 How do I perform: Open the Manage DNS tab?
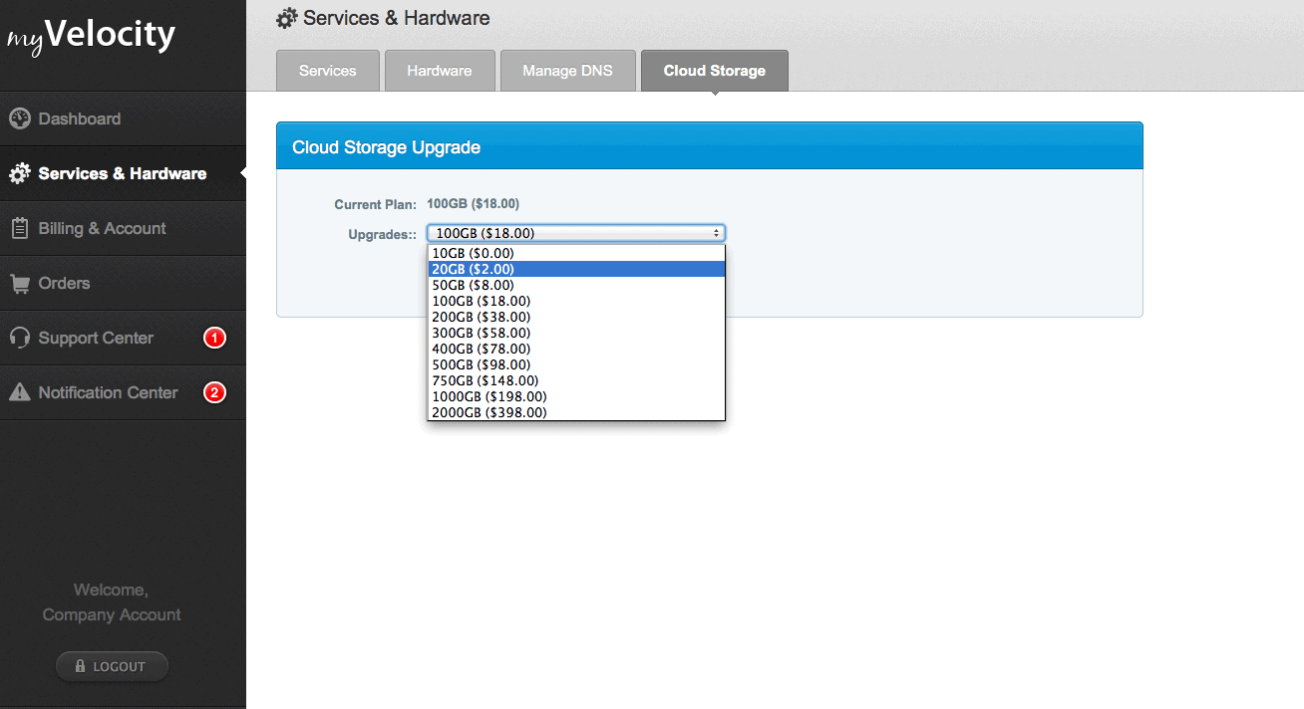tap(567, 71)
